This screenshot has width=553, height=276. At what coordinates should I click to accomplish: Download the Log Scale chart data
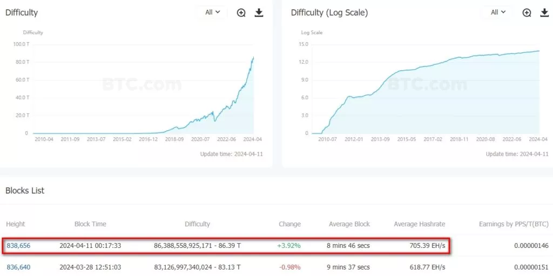click(x=544, y=13)
